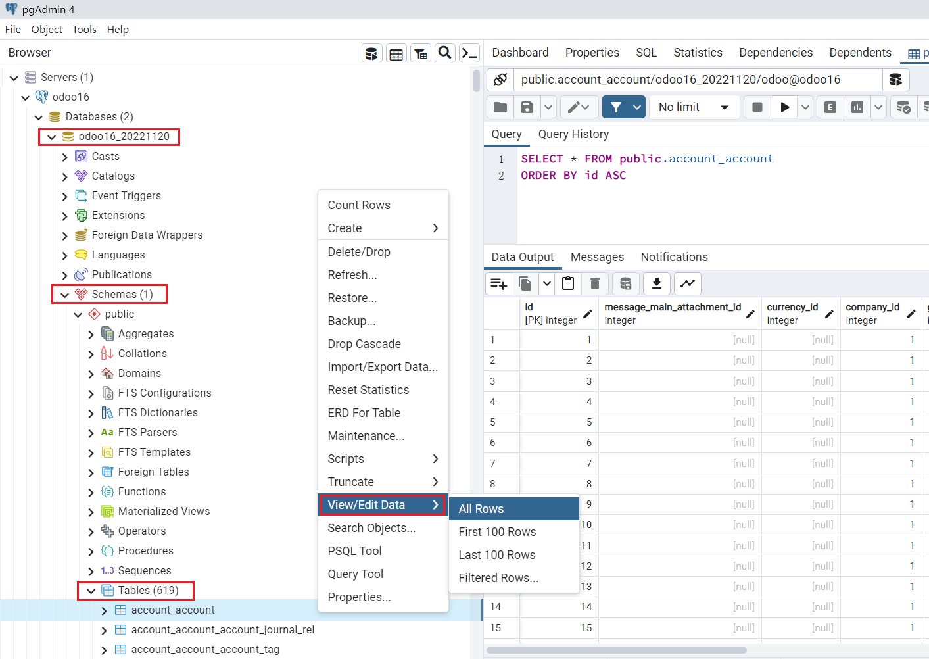Click the new connection database icon
Viewport: 929px width, 659px height.
[x=895, y=80]
